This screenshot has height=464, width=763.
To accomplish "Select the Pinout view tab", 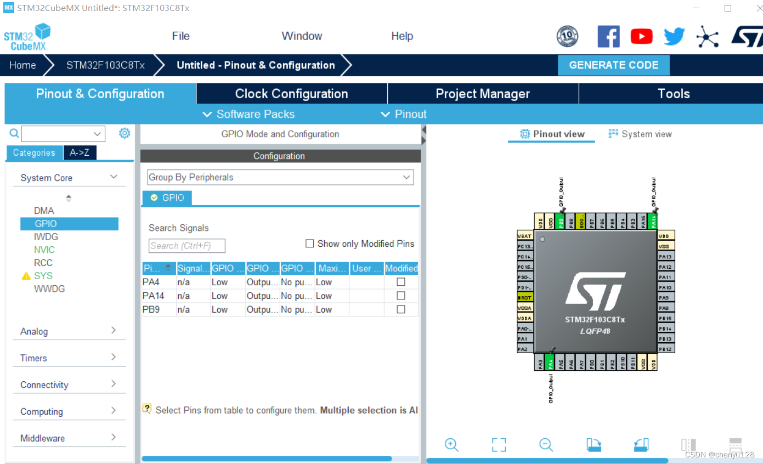I will point(552,134).
